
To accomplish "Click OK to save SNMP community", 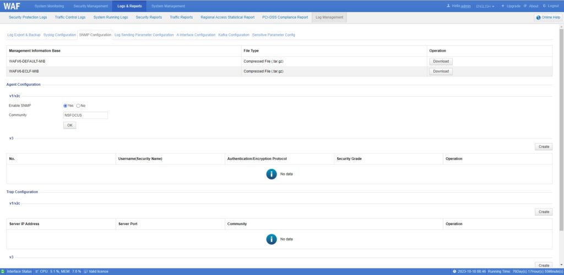I will click(x=70, y=125).
